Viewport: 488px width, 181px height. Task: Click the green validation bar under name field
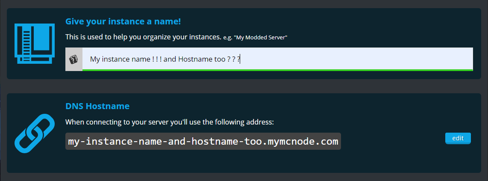tap(278, 70)
